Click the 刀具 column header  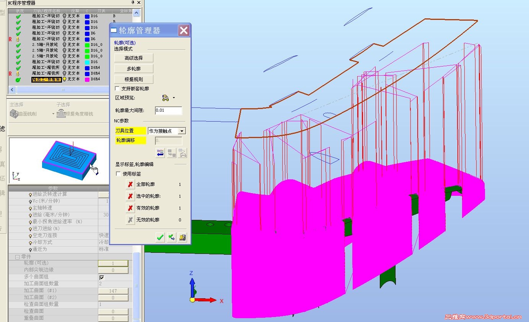[x=101, y=11]
